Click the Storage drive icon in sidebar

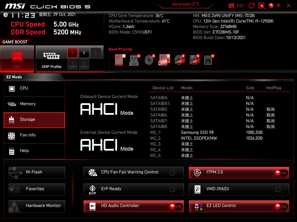pos(12,120)
